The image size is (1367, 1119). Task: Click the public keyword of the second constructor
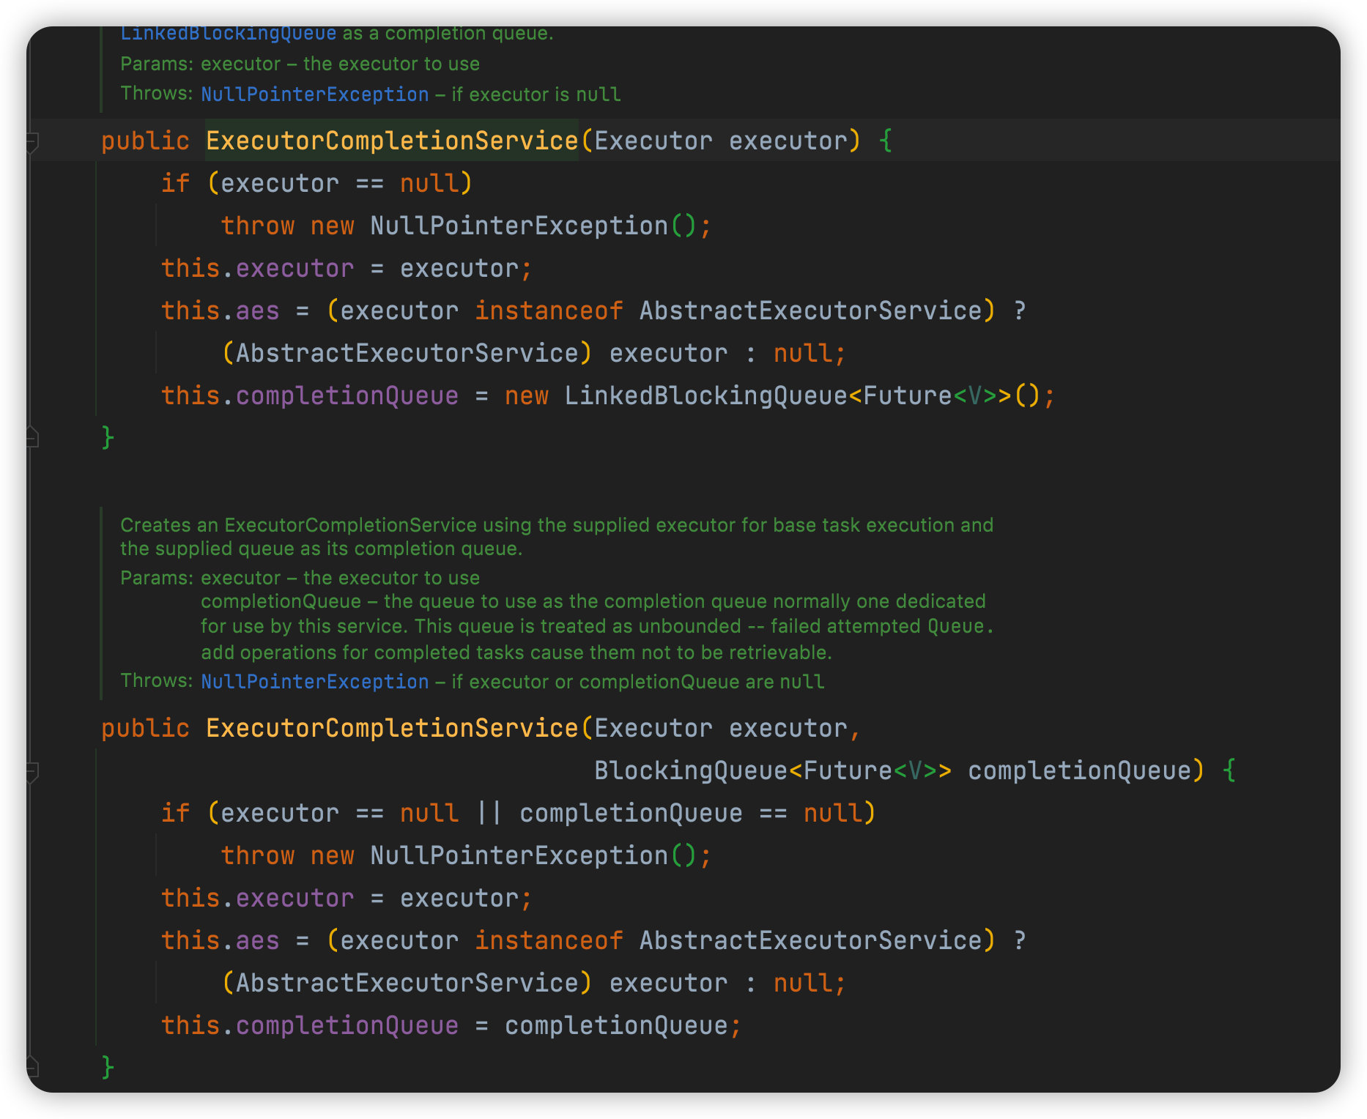tap(146, 727)
